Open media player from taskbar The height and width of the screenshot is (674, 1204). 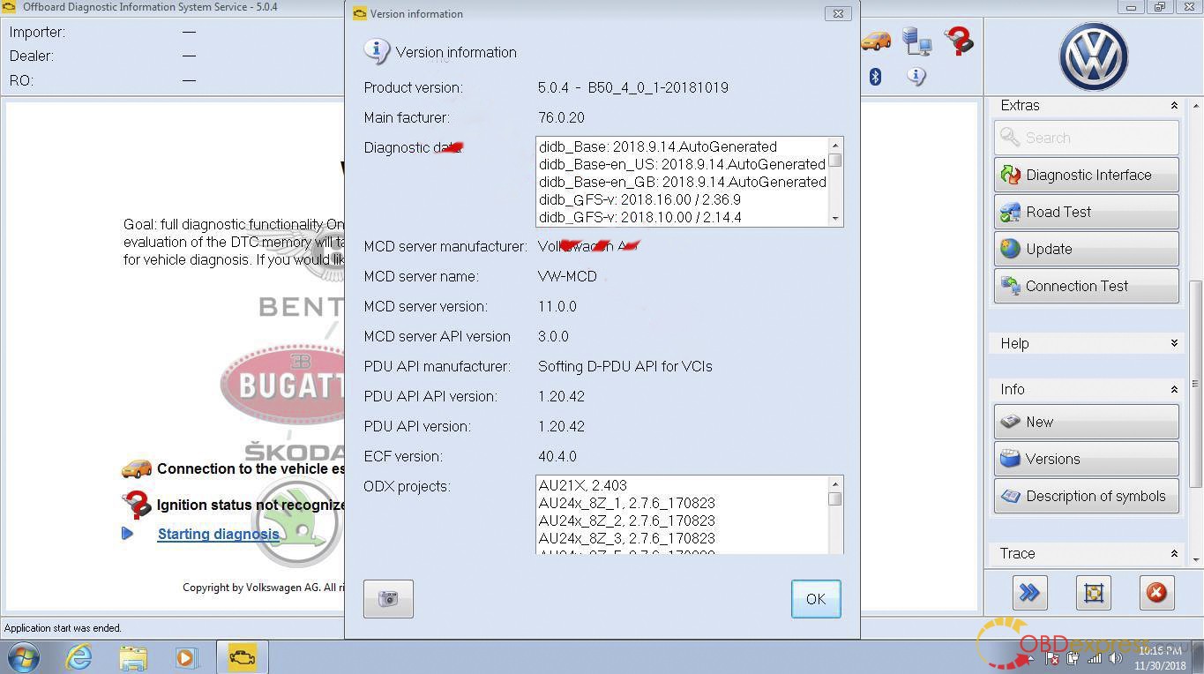[186, 657]
